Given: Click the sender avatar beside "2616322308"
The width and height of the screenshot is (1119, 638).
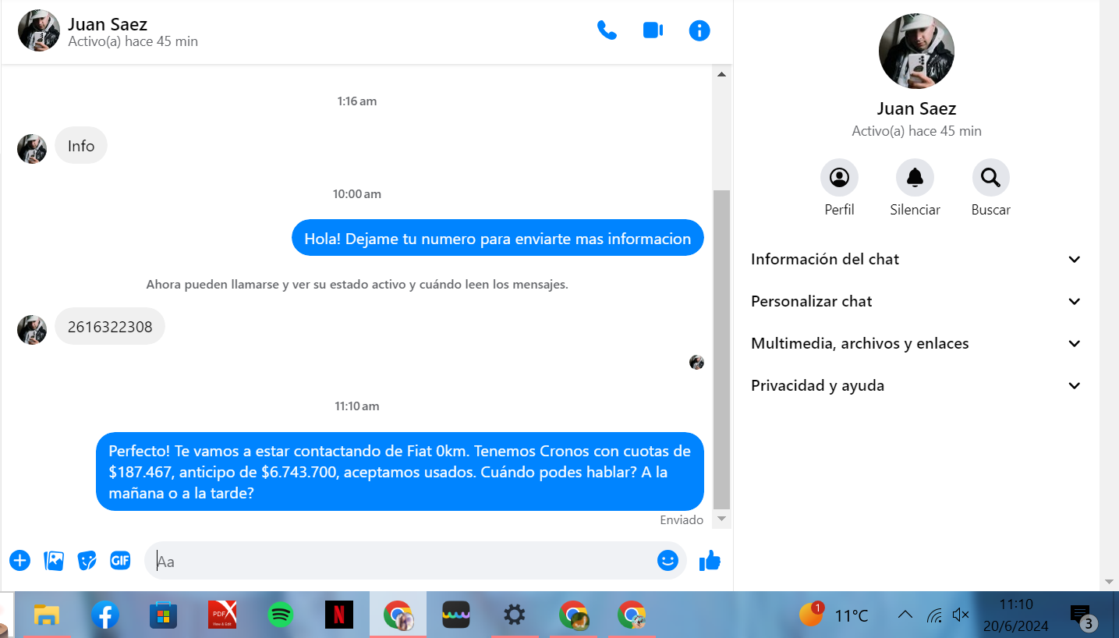Looking at the screenshot, I should tap(32, 330).
